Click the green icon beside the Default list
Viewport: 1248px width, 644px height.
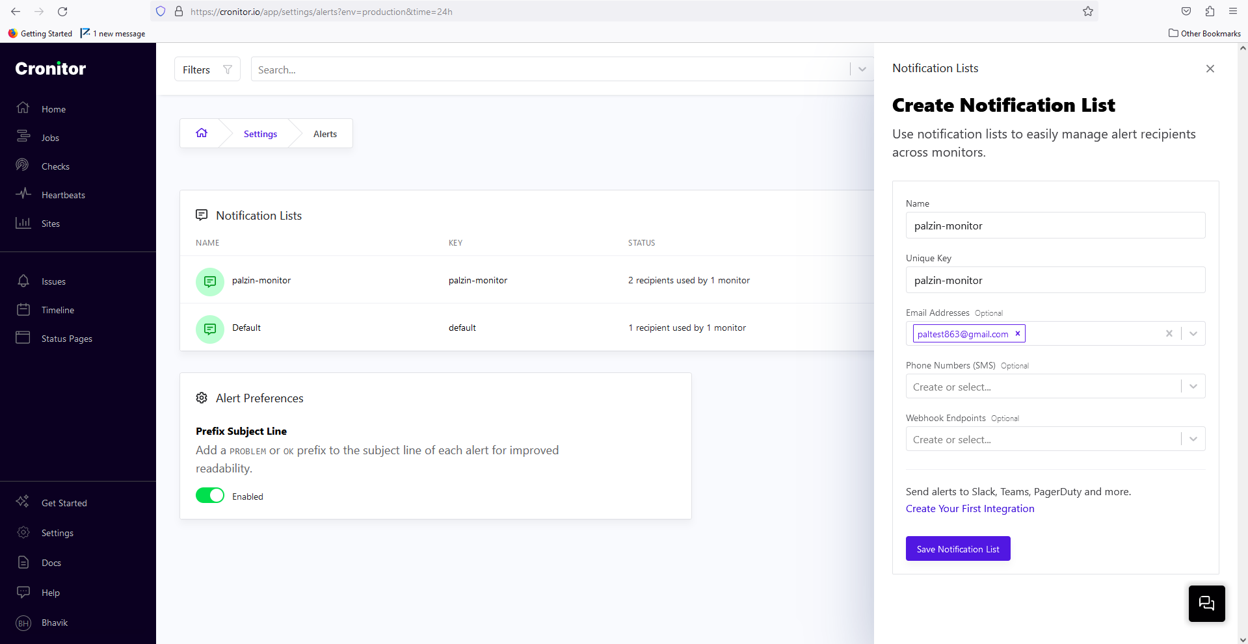(x=210, y=329)
